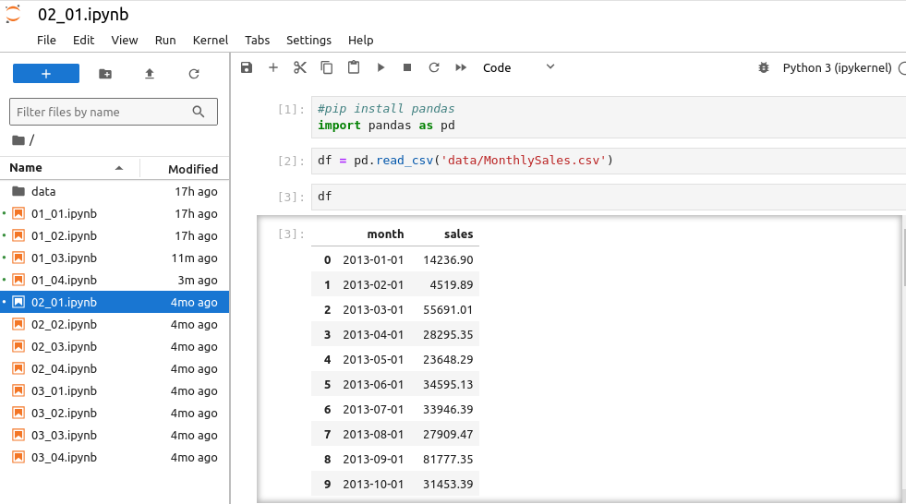Cut selected cell with scissors icon

tap(299, 67)
